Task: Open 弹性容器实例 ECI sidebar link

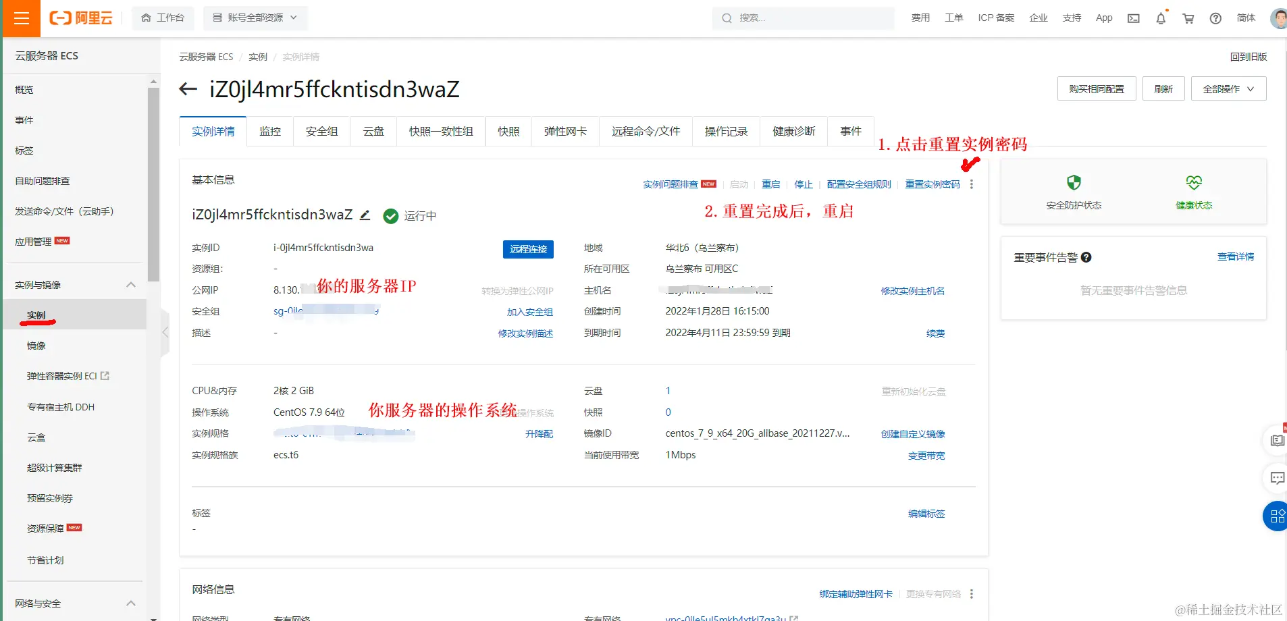Action: [68, 376]
